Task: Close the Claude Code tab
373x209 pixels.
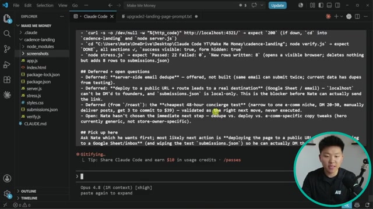Action: (112, 16)
